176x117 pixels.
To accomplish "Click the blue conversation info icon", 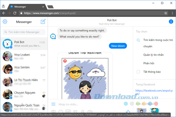I will point(171,22).
